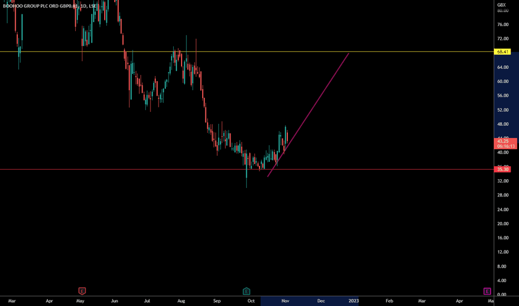519x306 pixels.
Task: Click the Jul label on time axis
Action: [147, 301]
